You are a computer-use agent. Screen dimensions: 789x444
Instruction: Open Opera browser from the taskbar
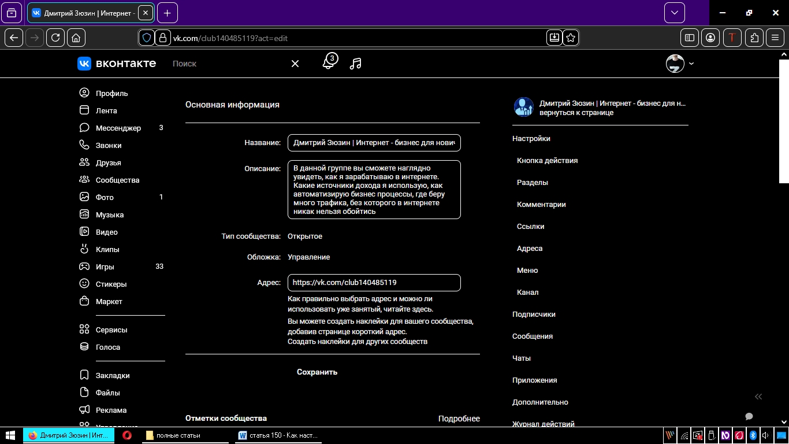[127, 435]
